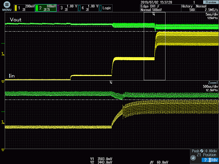Open the History 500 panel
The image size is (219, 164).
pos(188,8)
